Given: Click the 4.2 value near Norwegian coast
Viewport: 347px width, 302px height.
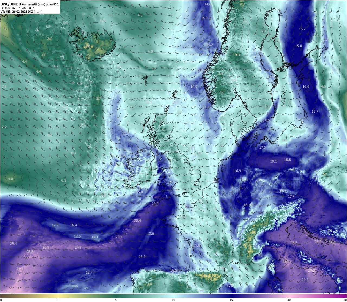Looking at the screenshot, I should (210, 45).
